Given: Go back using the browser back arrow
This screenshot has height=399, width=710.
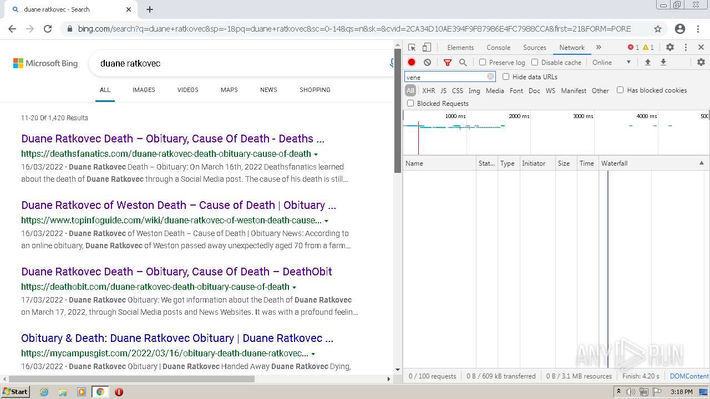Looking at the screenshot, I should [12, 29].
